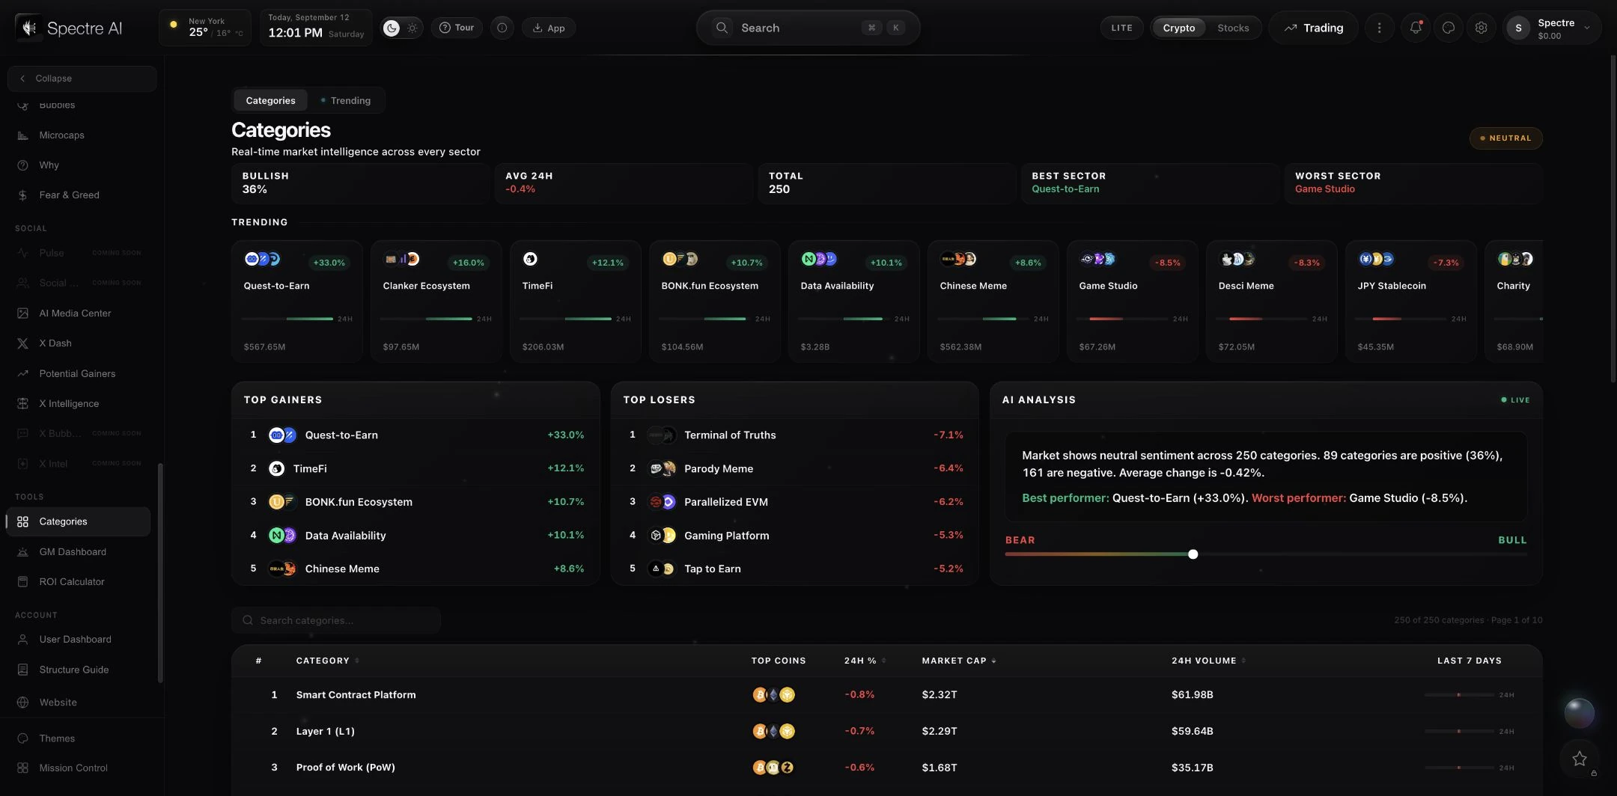Click the sun weather icon
The image size is (1617, 796).
point(174,25)
